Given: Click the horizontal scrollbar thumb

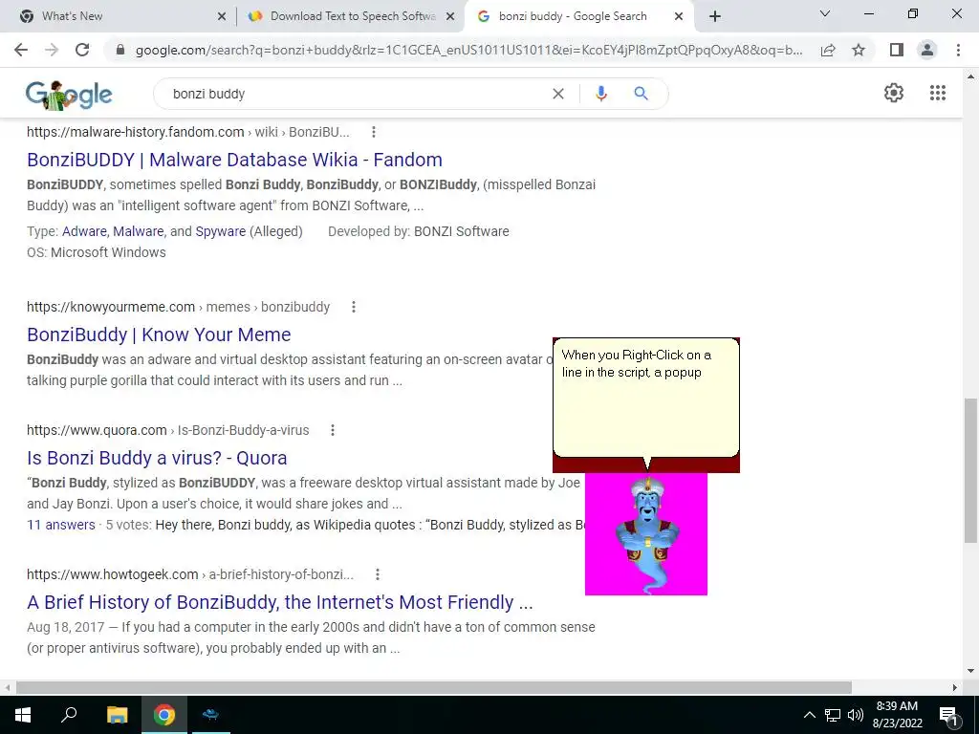Looking at the screenshot, I should click(433, 687).
